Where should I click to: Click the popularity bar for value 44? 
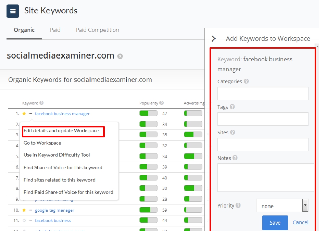click(x=149, y=220)
